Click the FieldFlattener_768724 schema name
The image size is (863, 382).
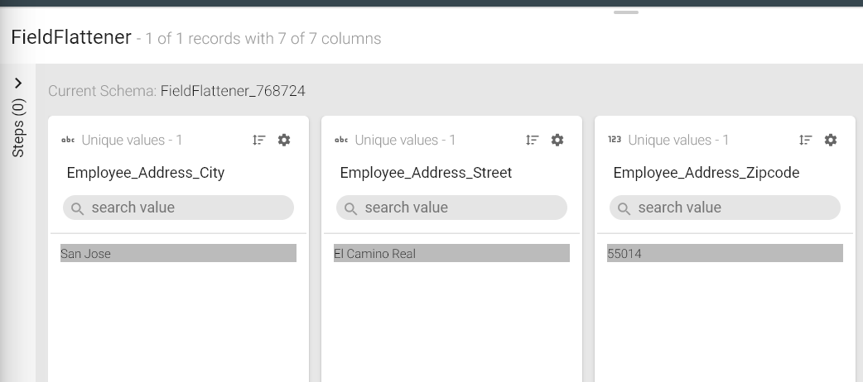point(233,91)
